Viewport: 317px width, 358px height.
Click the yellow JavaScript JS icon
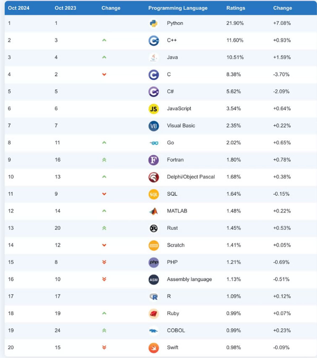pos(153,109)
